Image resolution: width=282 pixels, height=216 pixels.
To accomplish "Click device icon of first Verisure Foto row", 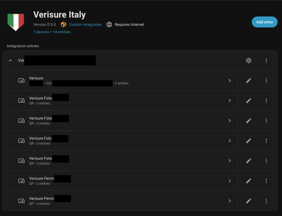I will coord(21,101).
